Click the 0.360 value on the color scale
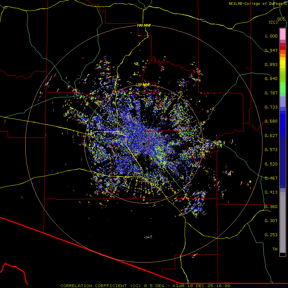The height and width of the screenshot is (288, 288). coord(271,207)
